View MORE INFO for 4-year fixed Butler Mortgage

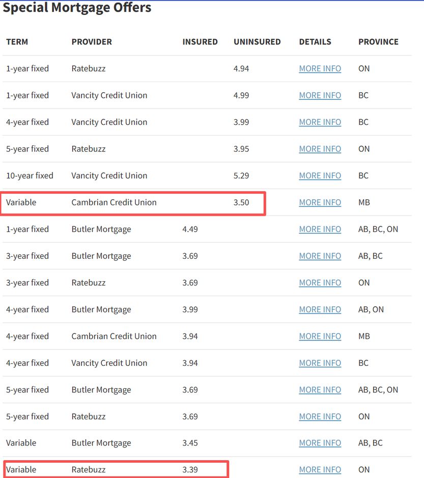pos(320,309)
